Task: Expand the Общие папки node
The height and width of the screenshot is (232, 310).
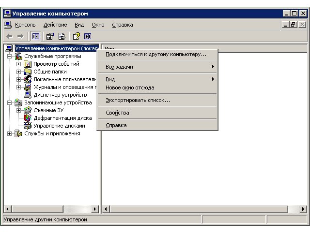Action: pyautogui.click(x=18, y=72)
